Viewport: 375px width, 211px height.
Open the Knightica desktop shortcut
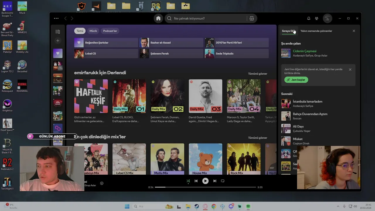[x=7, y=105]
